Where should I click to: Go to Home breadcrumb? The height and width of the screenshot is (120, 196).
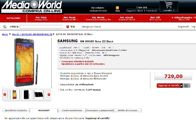click(x=5, y=34)
